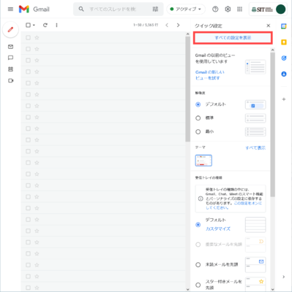Screen dimensions: 292x292
Task: Click 未読メールを先頭 preview thumbnail
Action: [255, 264]
